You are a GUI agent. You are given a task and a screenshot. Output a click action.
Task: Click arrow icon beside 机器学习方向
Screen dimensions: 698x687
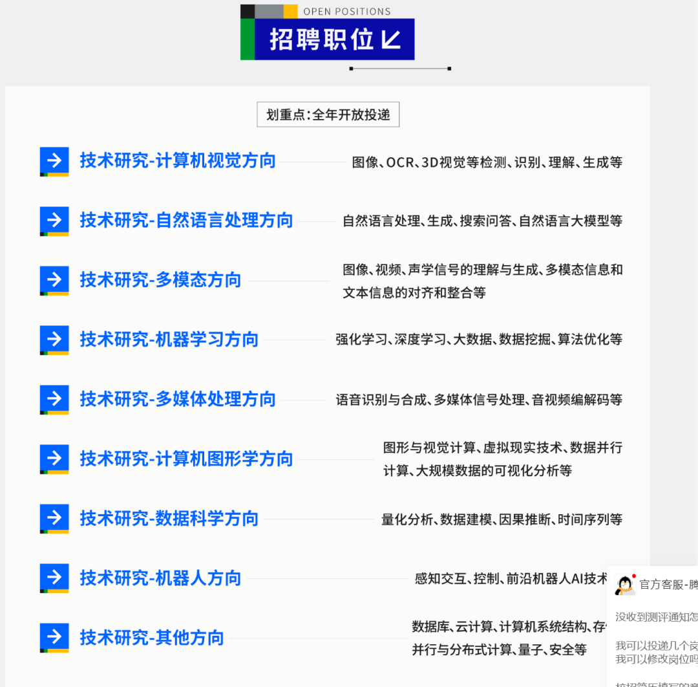(x=54, y=340)
